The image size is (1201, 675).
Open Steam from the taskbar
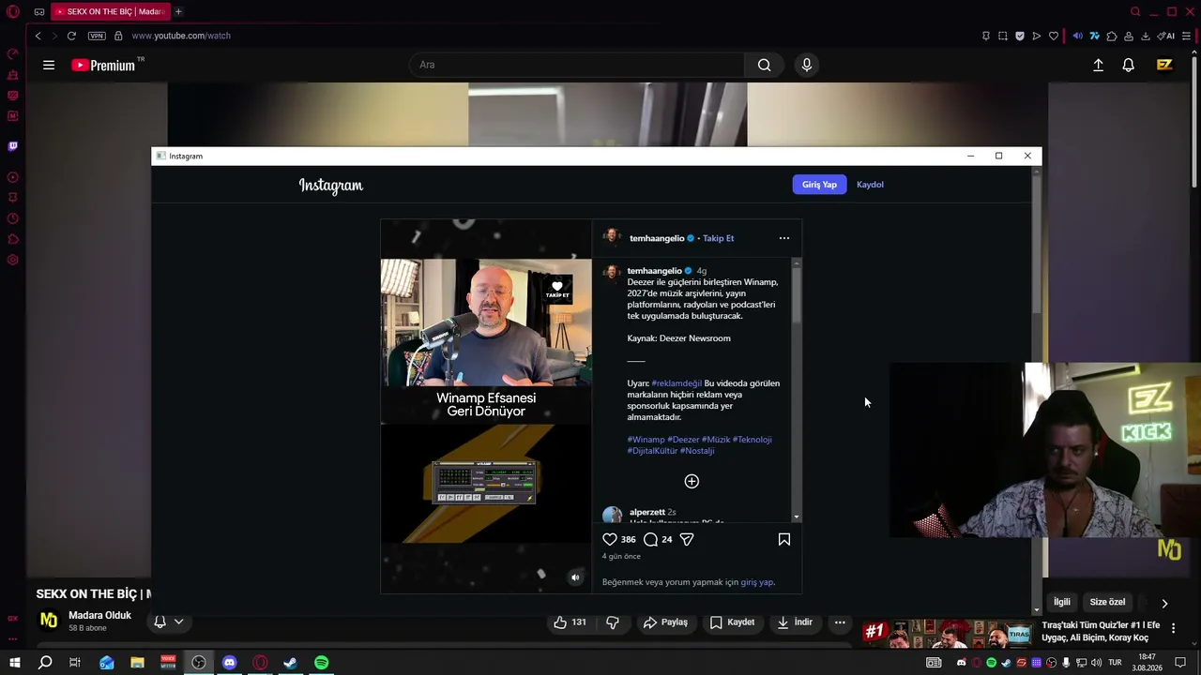pyautogui.click(x=291, y=663)
